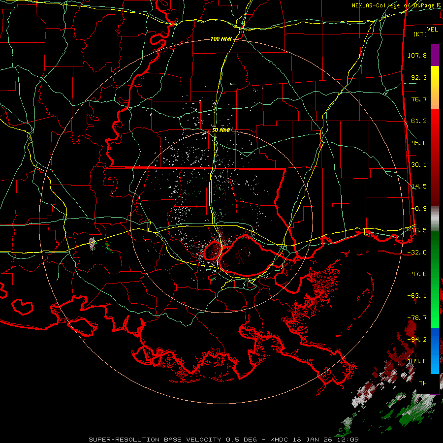The image size is (443, 443).
Task: Select the -32.0 velocity legend value
Action: 417,253
